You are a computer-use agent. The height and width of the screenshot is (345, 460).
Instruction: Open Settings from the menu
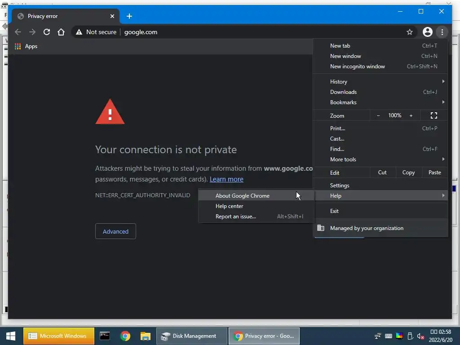click(380, 186)
